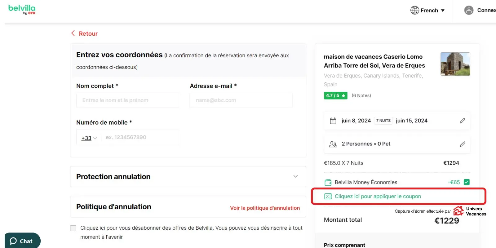Check the unsubscribe from Belvilla offers checkbox
This screenshot has width=496, height=248.
pos(73,228)
